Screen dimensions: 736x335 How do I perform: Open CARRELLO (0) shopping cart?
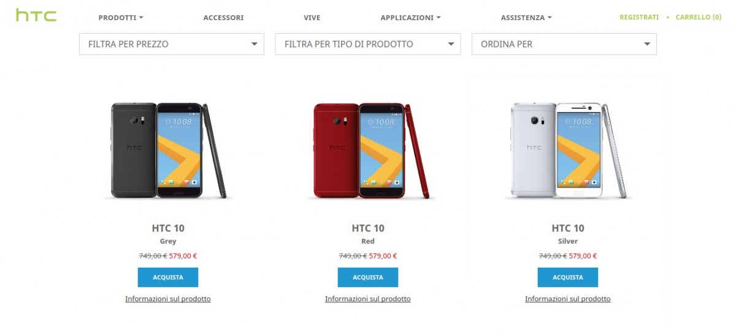click(699, 17)
